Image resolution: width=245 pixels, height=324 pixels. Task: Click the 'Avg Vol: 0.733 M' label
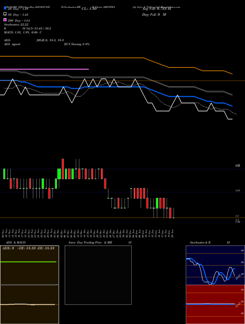[157, 9]
